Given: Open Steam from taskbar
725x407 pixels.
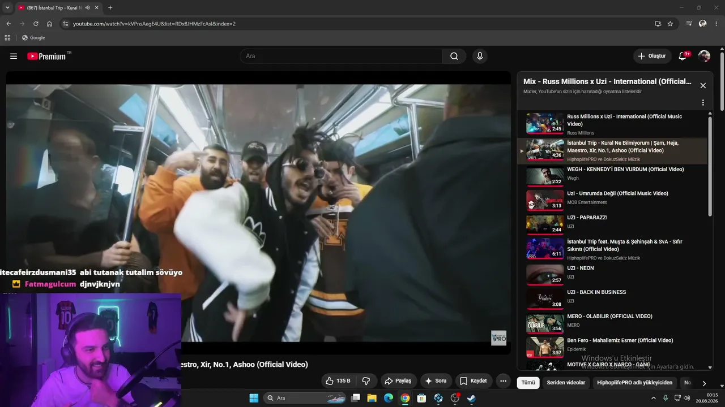Looking at the screenshot, I should [x=471, y=398].
